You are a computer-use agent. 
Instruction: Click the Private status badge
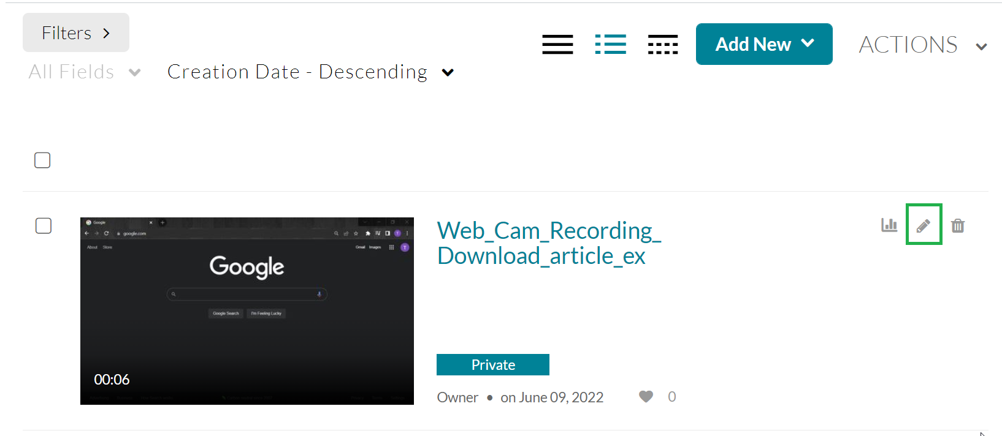pos(493,365)
